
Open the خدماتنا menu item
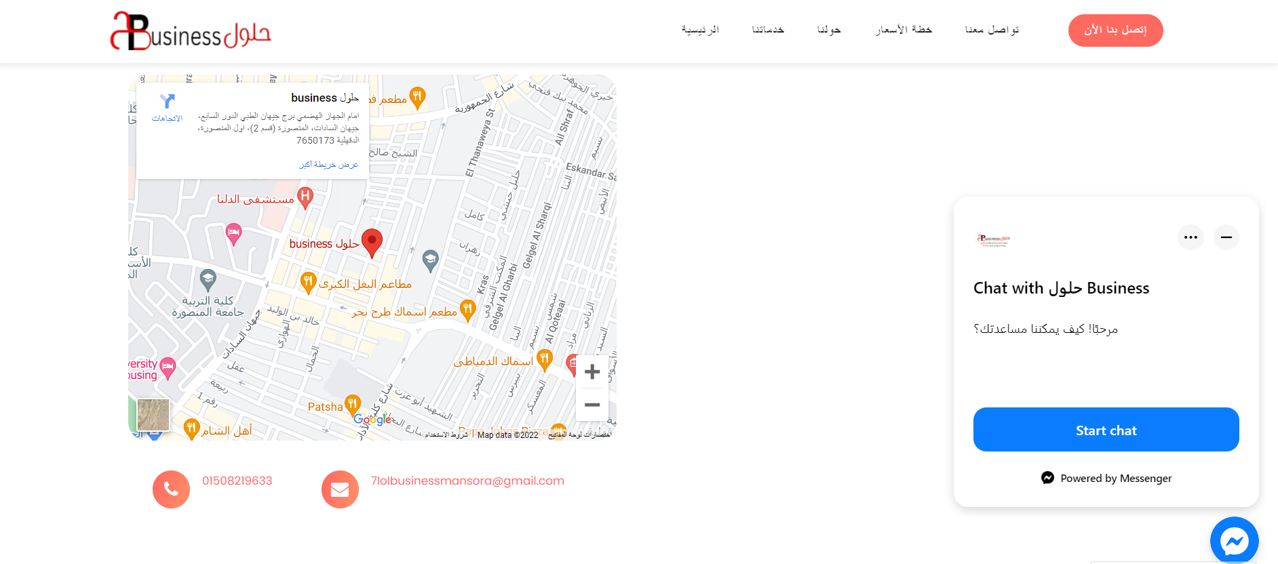[x=768, y=30]
